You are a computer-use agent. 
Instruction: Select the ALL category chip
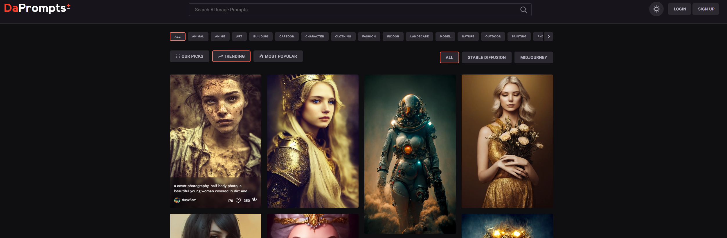click(x=178, y=37)
